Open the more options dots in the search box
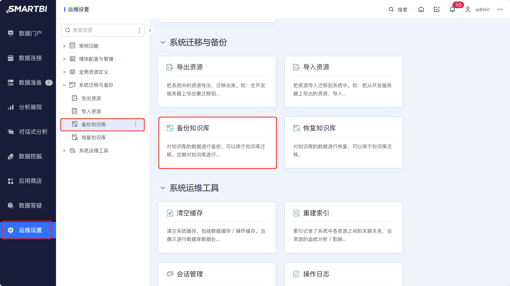Screen dimensions: 510x286 tap(139, 30)
